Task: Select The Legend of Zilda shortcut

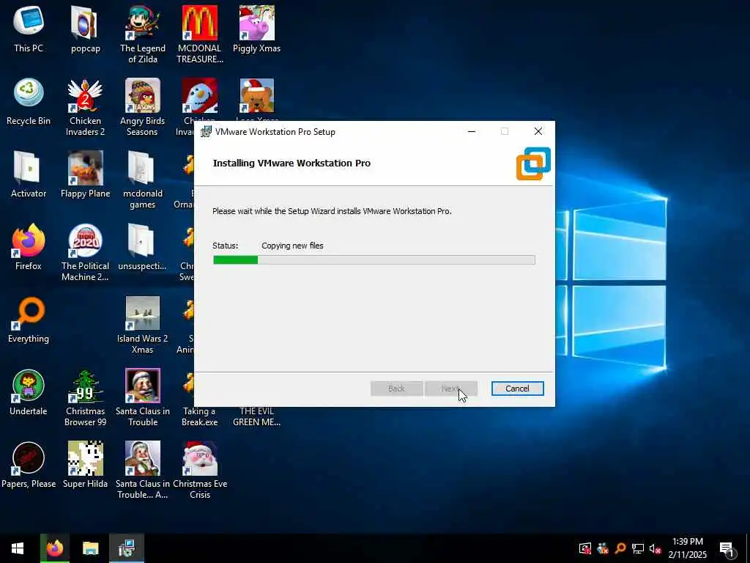Action: (143, 34)
